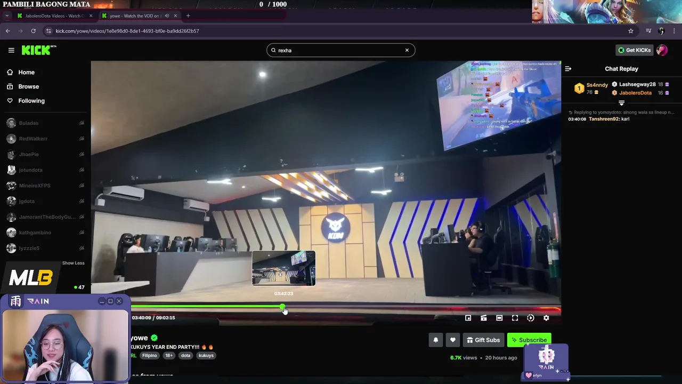Viewport: 682px width, 384px height.
Task: Close the JaboleroDota Videos tab
Action: [91, 16]
